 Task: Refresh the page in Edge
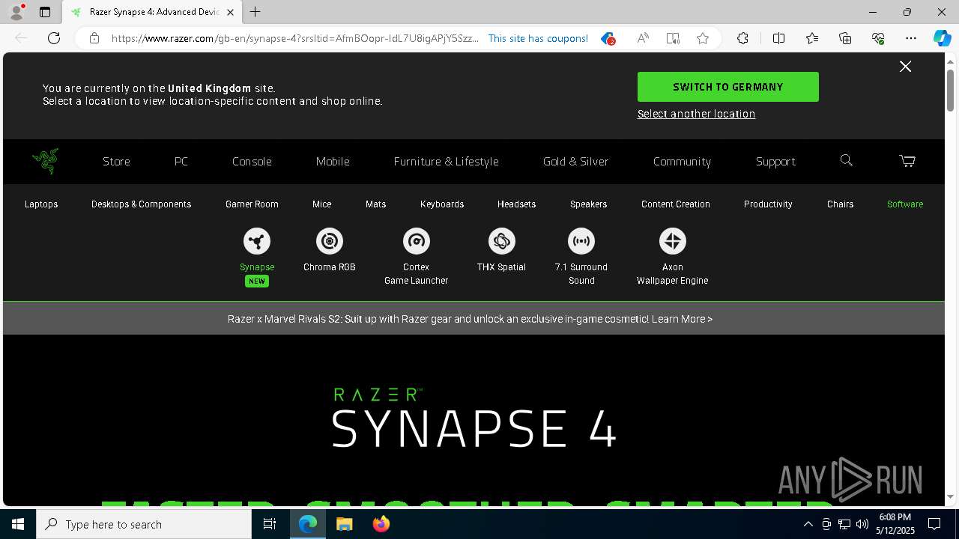(54, 38)
